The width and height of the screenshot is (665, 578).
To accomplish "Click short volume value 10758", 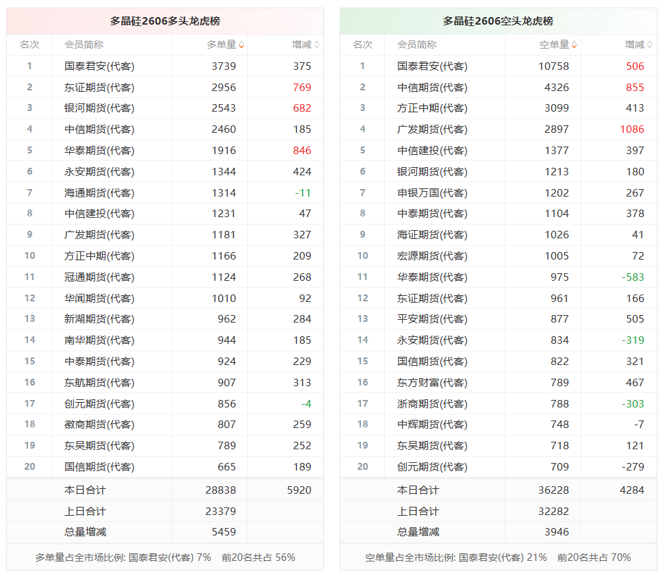I will point(553,66).
